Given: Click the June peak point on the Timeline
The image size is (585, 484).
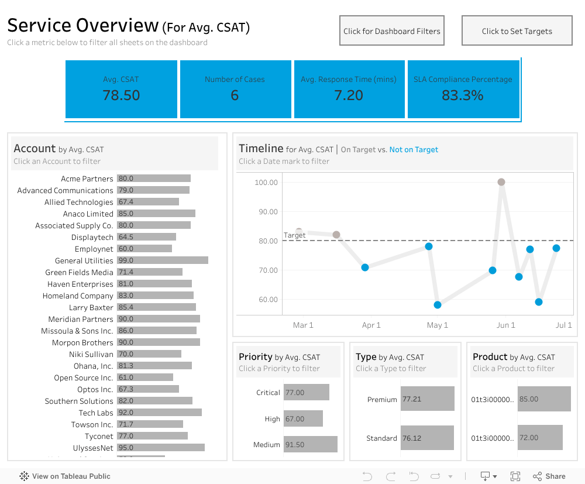Looking at the screenshot, I should coord(501,181).
